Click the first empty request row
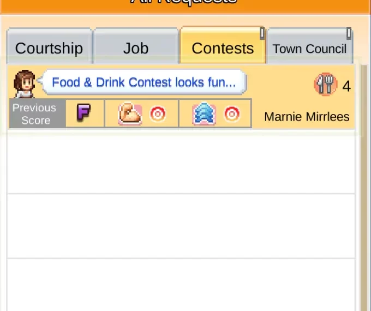371x311 pixels. [180, 162]
